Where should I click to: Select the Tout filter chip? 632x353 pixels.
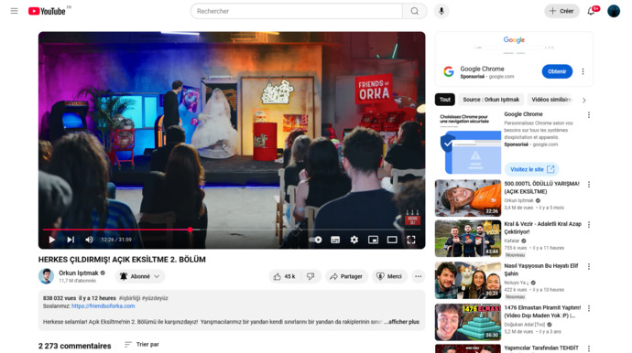pyautogui.click(x=445, y=100)
